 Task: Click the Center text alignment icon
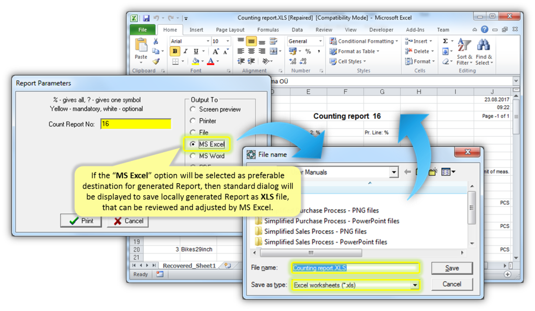point(251,51)
